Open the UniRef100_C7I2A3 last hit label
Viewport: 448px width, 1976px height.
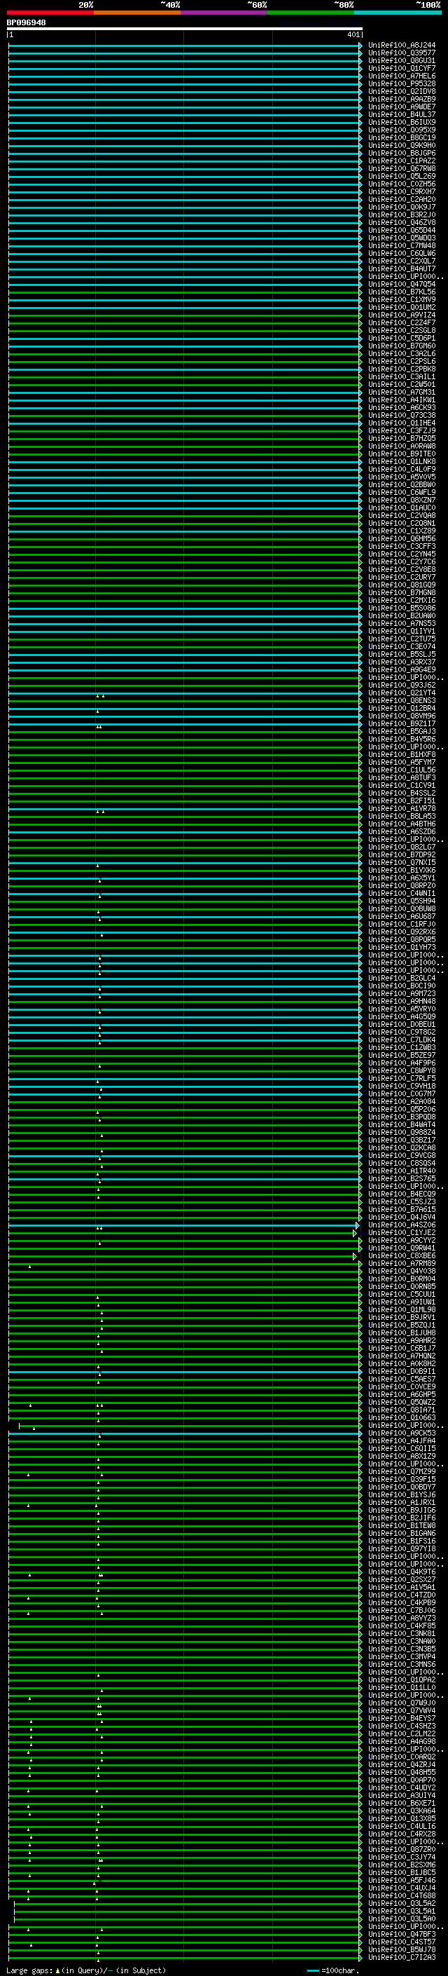click(401, 1957)
